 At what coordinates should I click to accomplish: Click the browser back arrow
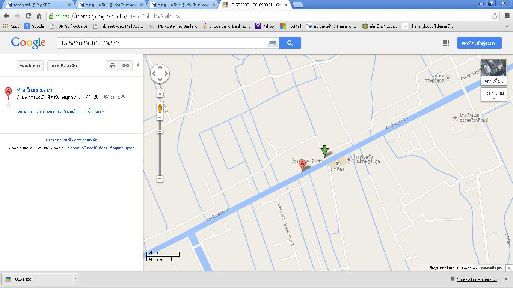coord(6,16)
